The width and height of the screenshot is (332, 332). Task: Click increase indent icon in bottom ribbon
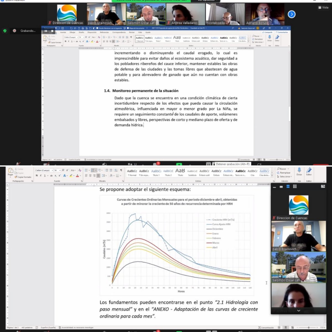click(111, 170)
